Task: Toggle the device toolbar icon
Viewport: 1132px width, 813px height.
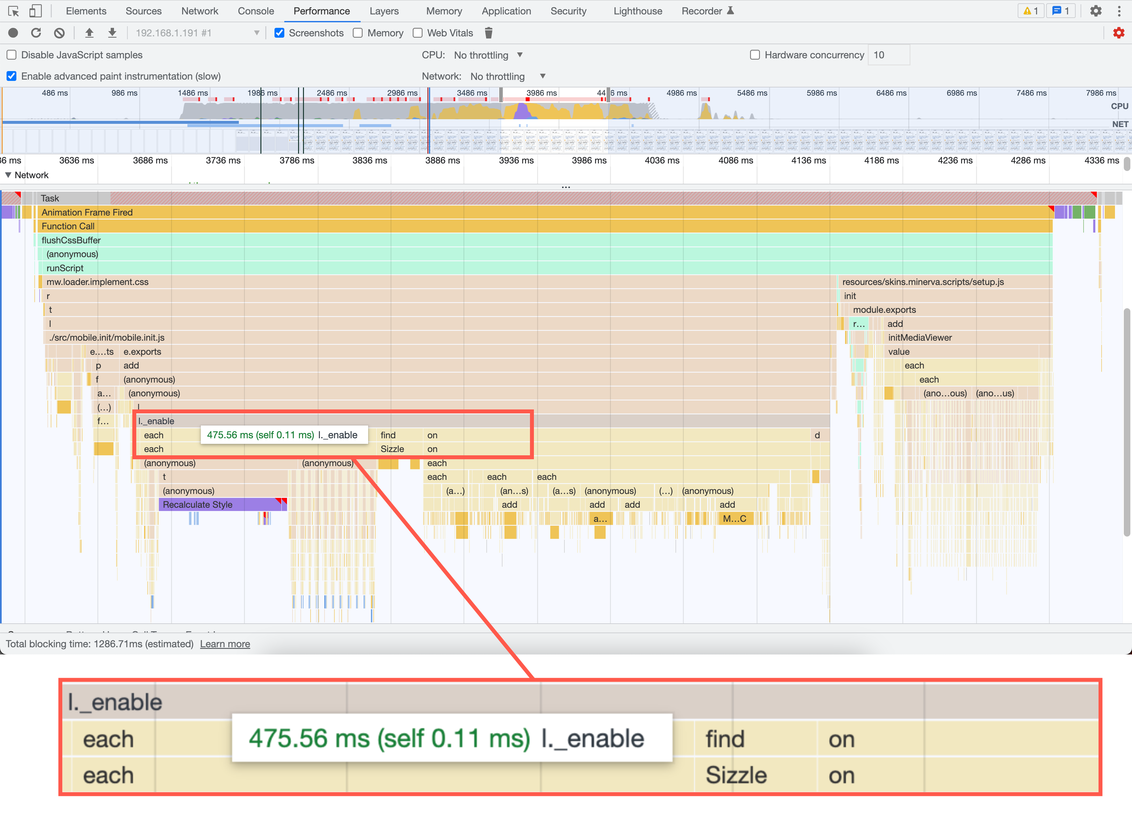Action: tap(35, 11)
